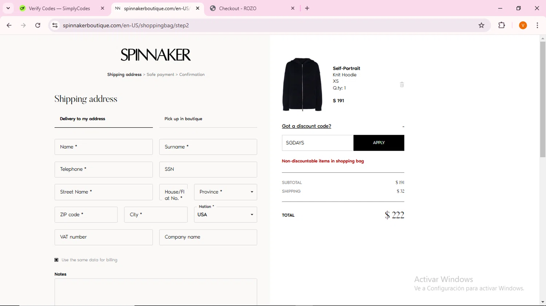Click the vertical page scrollbar thumb

(543, 99)
